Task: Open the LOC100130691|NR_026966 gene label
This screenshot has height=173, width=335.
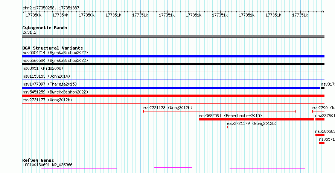Action: pos(47,165)
